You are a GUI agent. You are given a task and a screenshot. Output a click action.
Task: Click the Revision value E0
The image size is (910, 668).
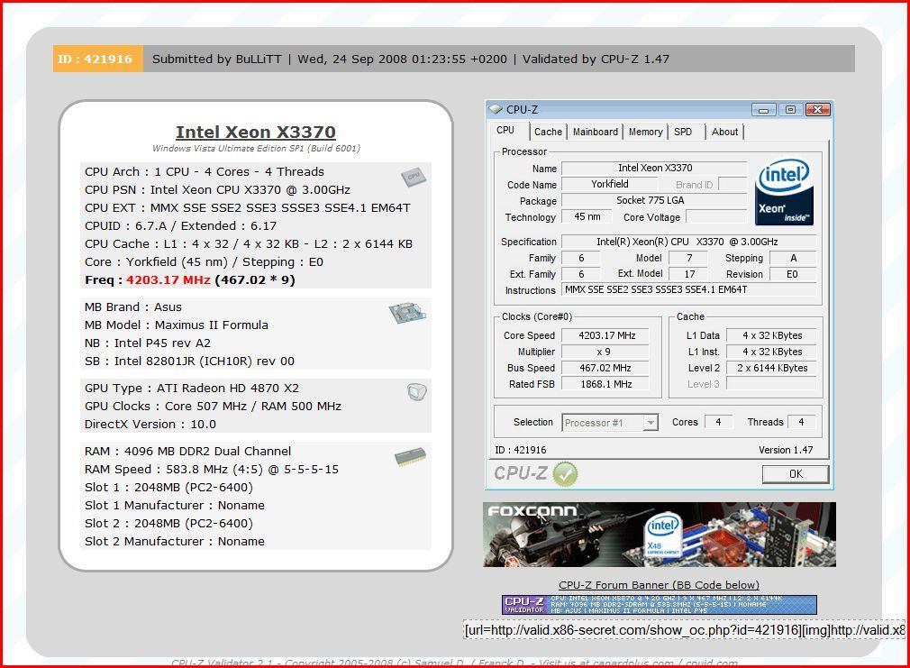click(x=793, y=274)
